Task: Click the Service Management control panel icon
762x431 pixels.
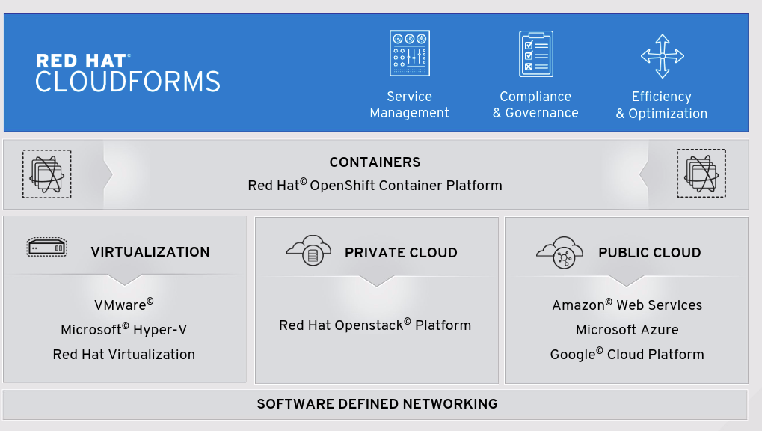Action: tap(409, 53)
